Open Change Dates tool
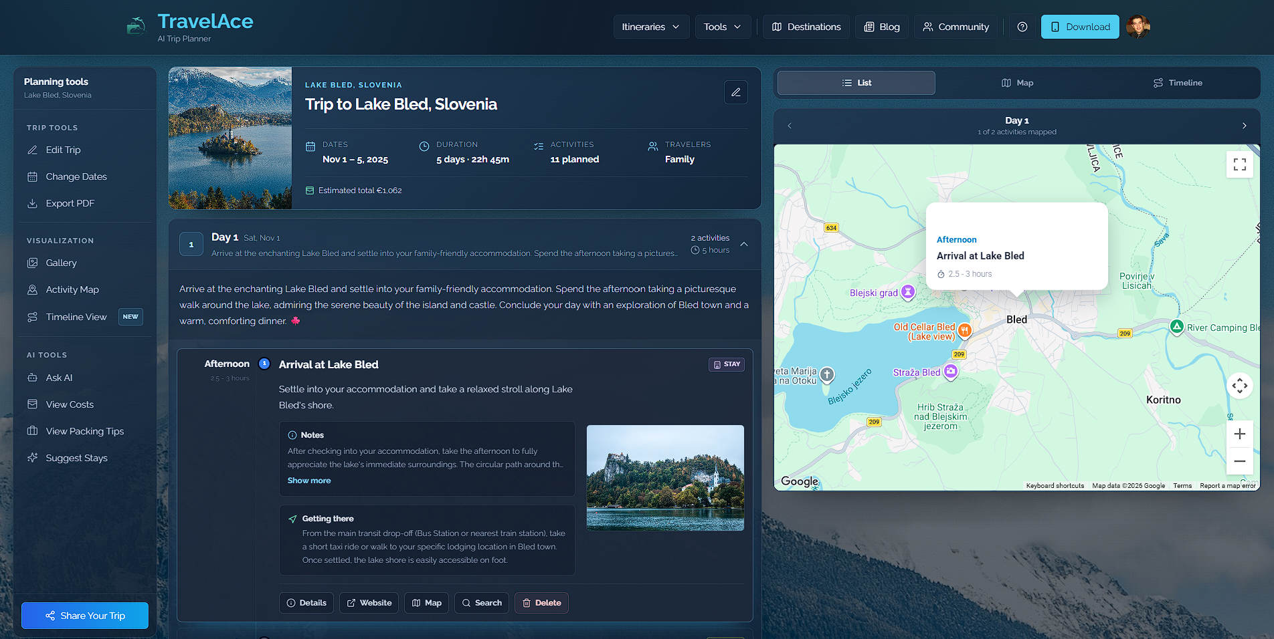1274x639 pixels. click(85, 176)
